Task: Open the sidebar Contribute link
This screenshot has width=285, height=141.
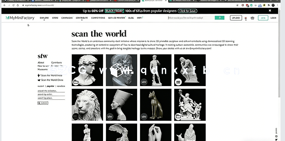Action: [x=57, y=63]
